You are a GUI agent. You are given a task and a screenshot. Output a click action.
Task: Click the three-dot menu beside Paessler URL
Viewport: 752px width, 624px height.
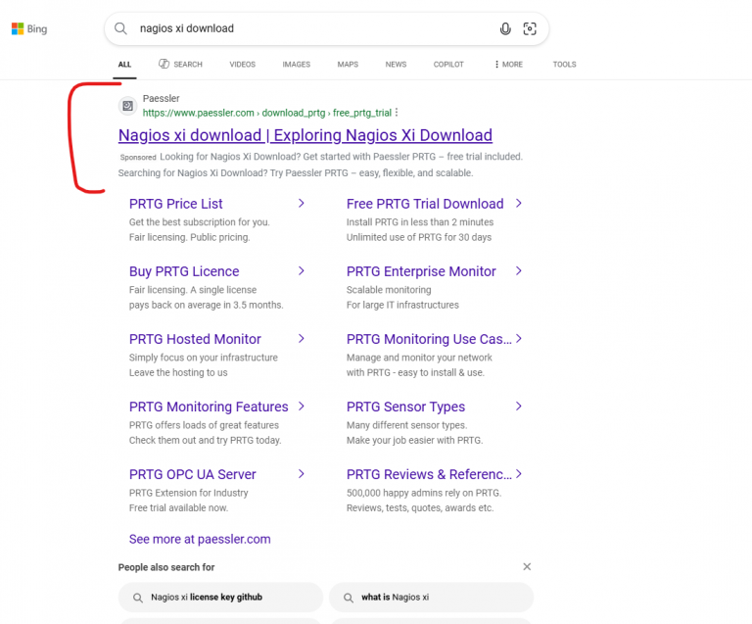coord(397,113)
